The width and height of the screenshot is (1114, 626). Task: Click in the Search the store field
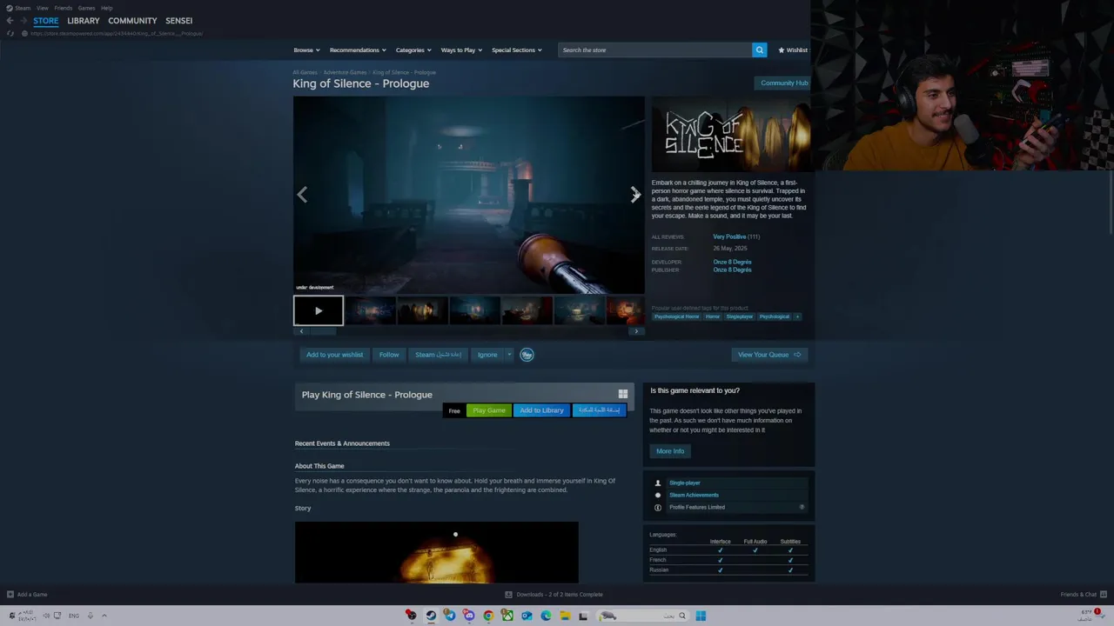tap(655, 50)
